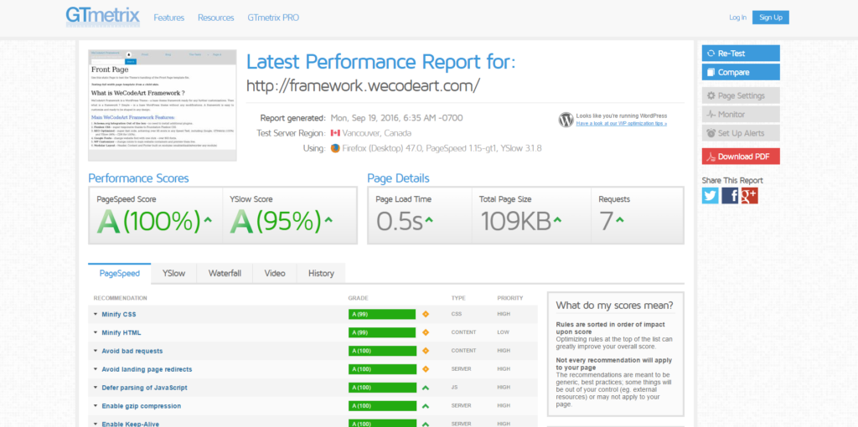858x427 pixels.
Task: Click orange diamond icon for Avoid bad requests
Action: coord(426,351)
